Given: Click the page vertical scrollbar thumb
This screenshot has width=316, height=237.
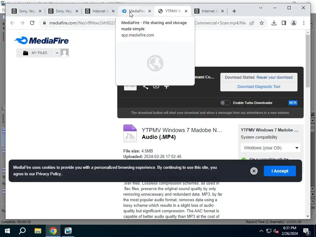Looking at the screenshot, I should click(x=308, y=61).
